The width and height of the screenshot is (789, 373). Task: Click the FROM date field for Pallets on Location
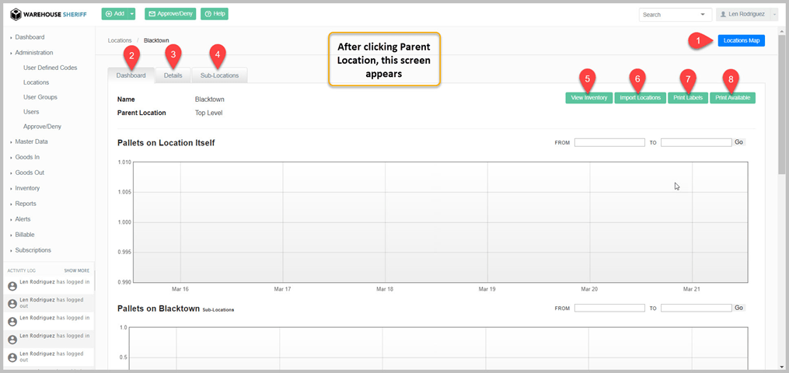coord(609,143)
